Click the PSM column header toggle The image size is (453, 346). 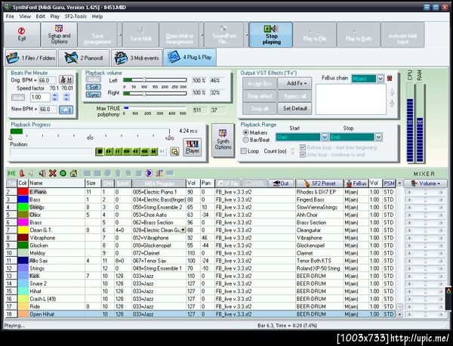pos(389,184)
